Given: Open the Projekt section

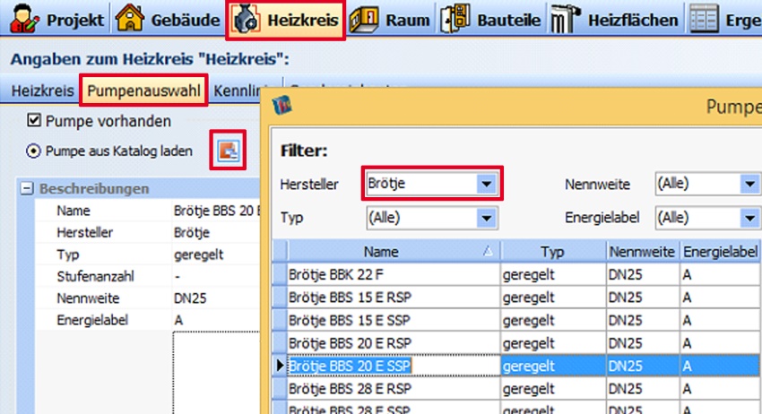Looking at the screenshot, I should click(58, 19).
